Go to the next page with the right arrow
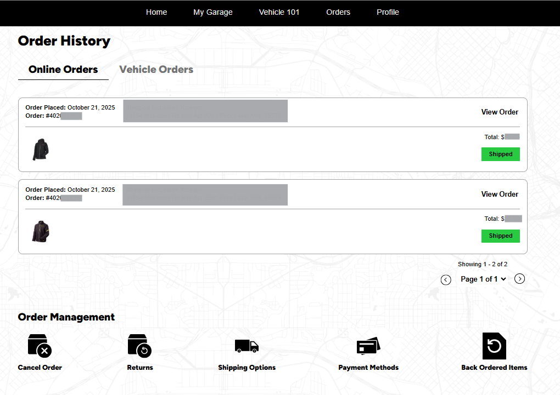Image resolution: width=560 pixels, height=395 pixels. (x=519, y=279)
